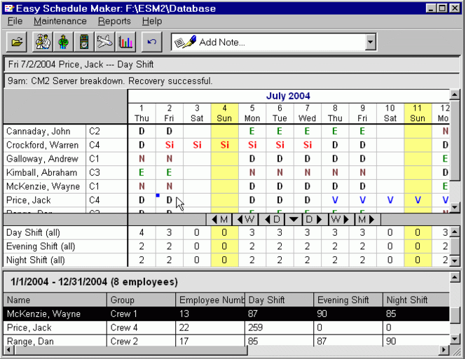Open the Reports menu
This screenshot has height=359, width=466.
click(x=114, y=21)
